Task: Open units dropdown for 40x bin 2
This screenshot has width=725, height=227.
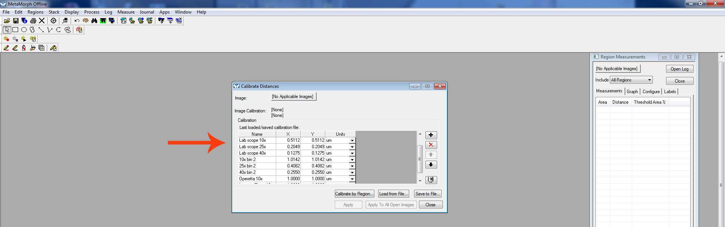Action: coord(352,173)
